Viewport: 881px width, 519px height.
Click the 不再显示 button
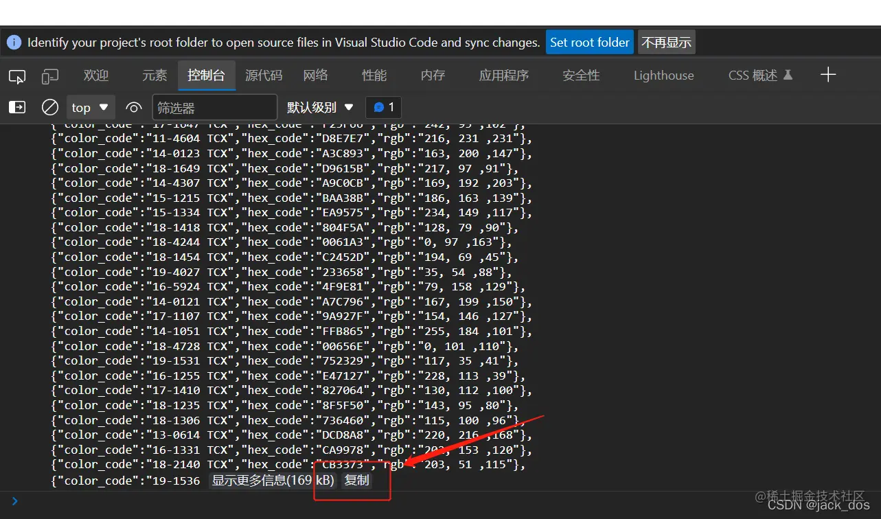[x=666, y=43]
